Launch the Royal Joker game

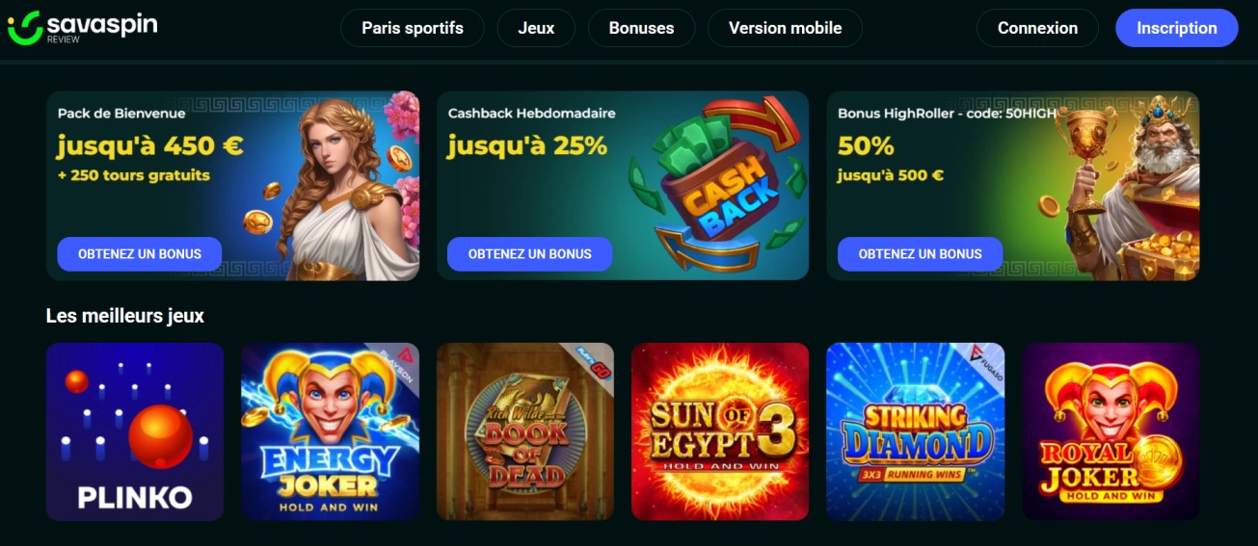[x=1111, y=431]
